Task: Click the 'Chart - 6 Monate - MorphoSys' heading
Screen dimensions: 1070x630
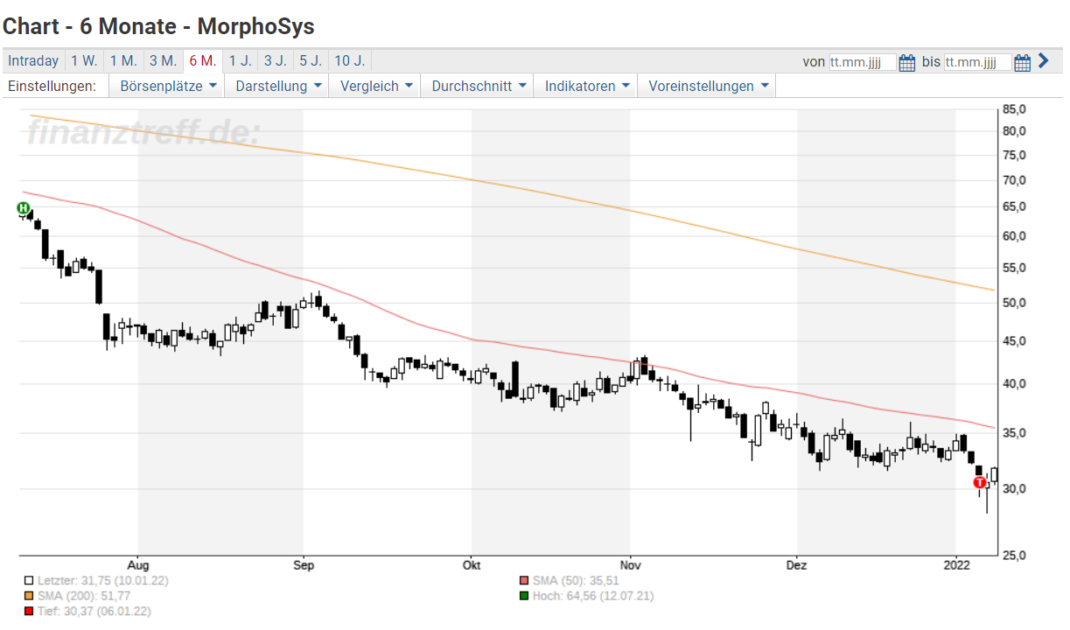Action: coord(158,26)
